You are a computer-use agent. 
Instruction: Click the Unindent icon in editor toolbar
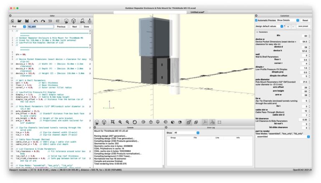coord(50,21)
